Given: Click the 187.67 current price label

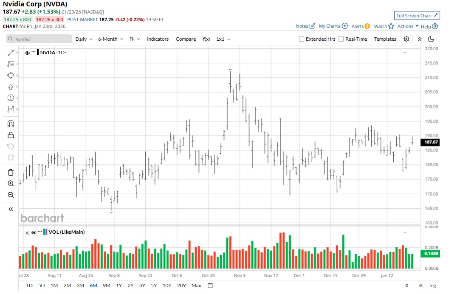Looking at the screenshot, I should tap(430, 142).
